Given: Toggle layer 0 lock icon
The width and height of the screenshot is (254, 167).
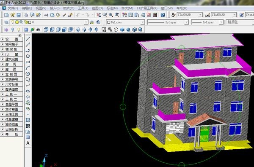Looking at the screenshot, I should 26,22.
